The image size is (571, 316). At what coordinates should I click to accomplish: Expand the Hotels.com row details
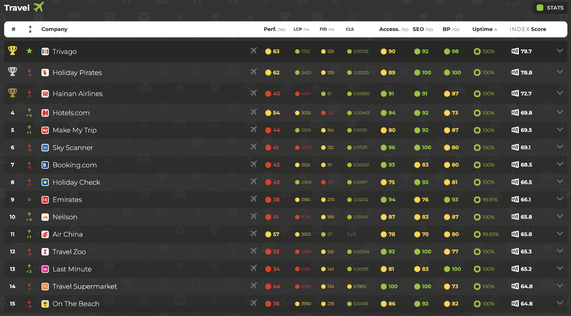560,112
